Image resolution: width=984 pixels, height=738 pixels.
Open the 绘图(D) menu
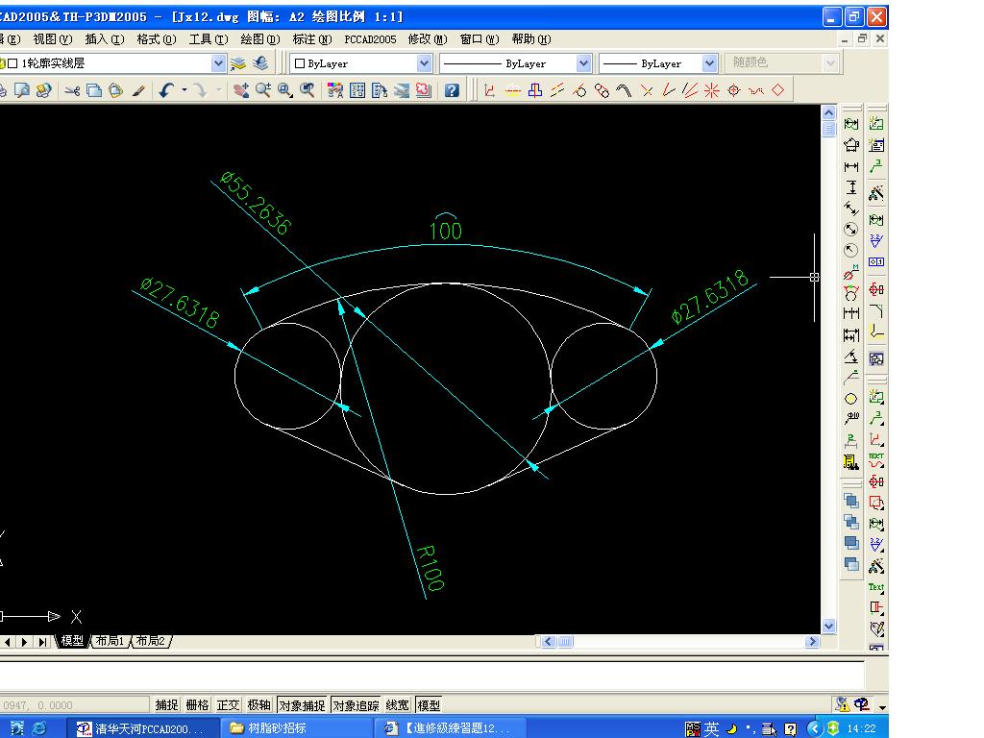pos(260,38)
